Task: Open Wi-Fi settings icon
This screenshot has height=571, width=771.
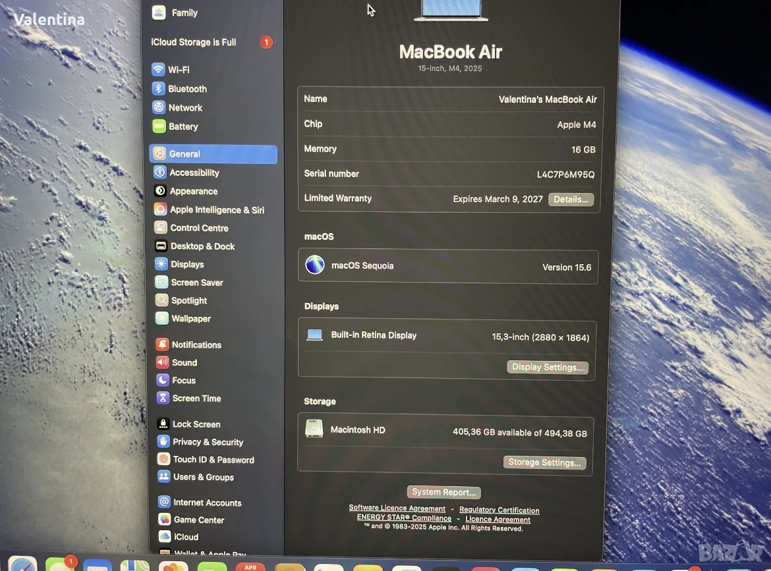Action: click(x=158, y=69)
